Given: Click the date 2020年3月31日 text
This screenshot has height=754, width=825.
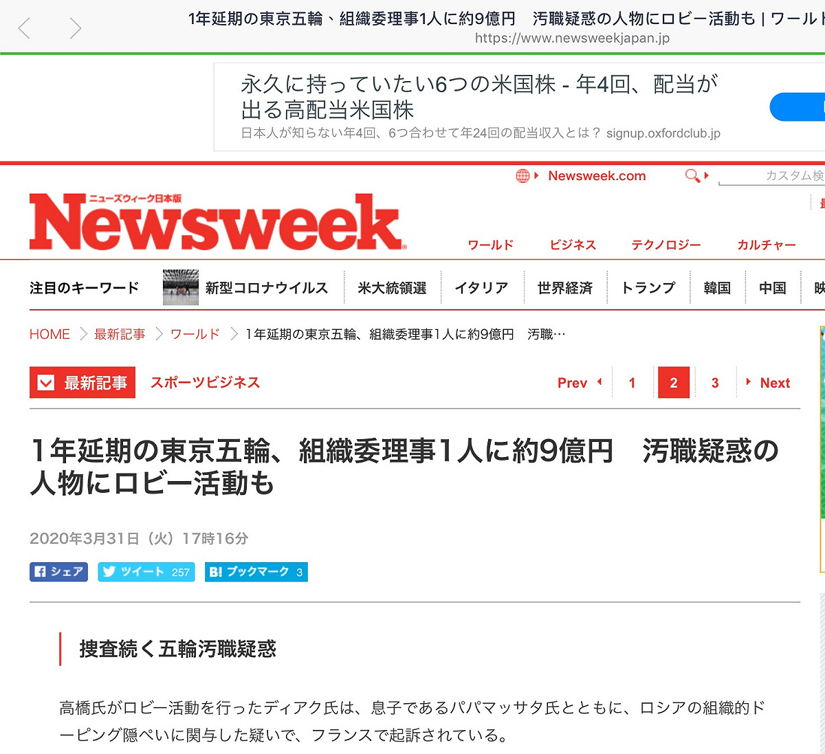Looking at the screenshot, I should [x=139, y=538].
